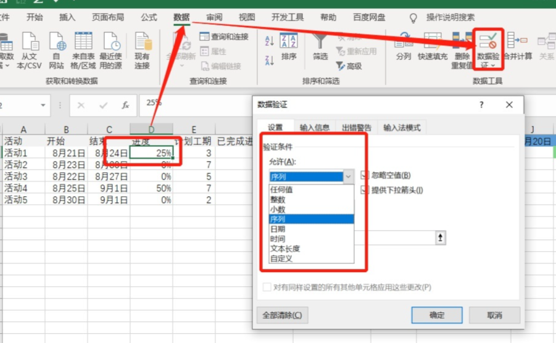Click Advanced filter option
The height and width of the screenshot is (343, 556).
pos(349,66)
